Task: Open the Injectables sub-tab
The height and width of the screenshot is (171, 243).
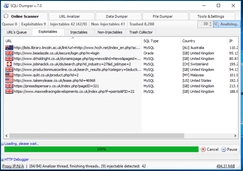Action: (x=79, y=32)
